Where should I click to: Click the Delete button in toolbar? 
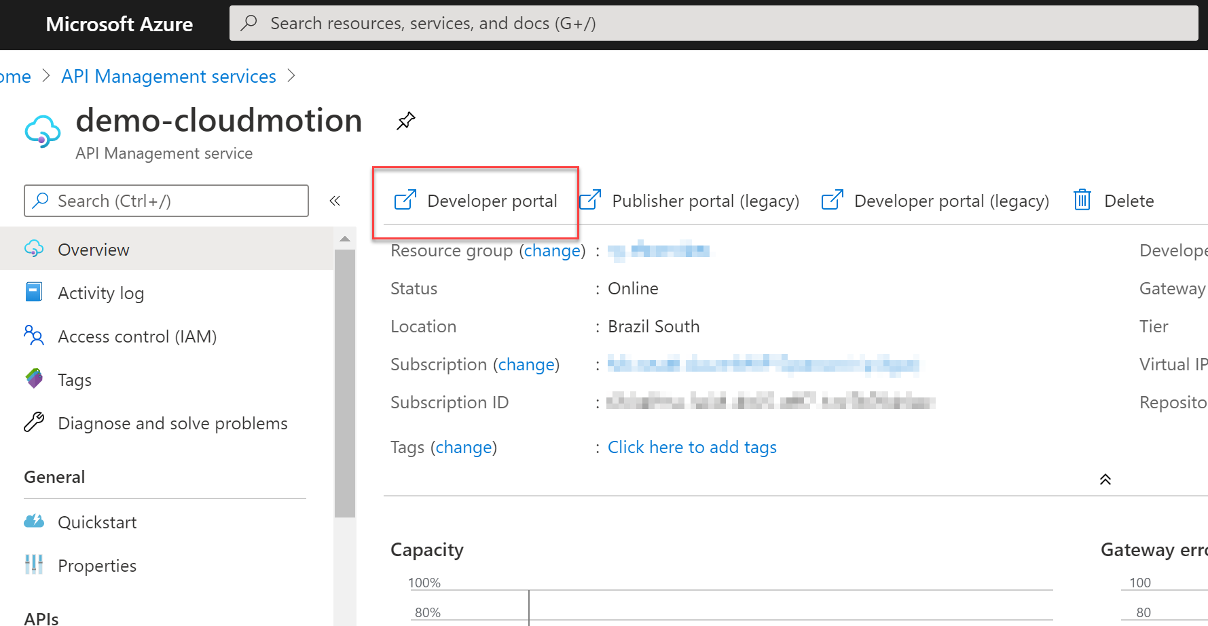(1114, 201)
